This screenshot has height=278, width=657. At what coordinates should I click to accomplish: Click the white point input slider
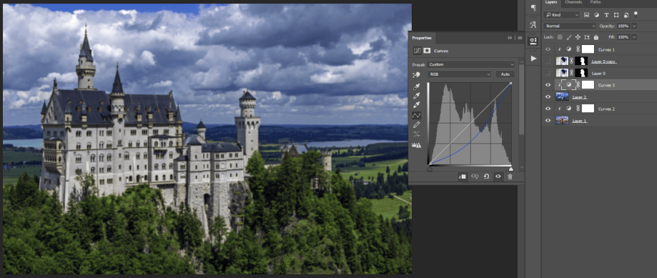point(510,169)
